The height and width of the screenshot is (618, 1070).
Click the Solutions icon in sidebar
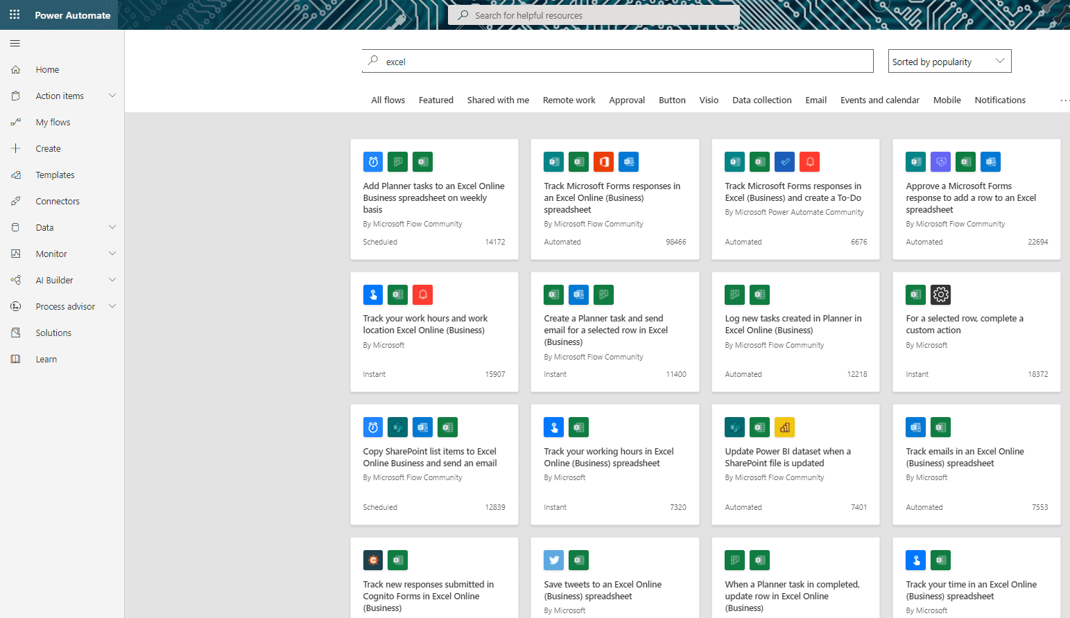(16, 333)
